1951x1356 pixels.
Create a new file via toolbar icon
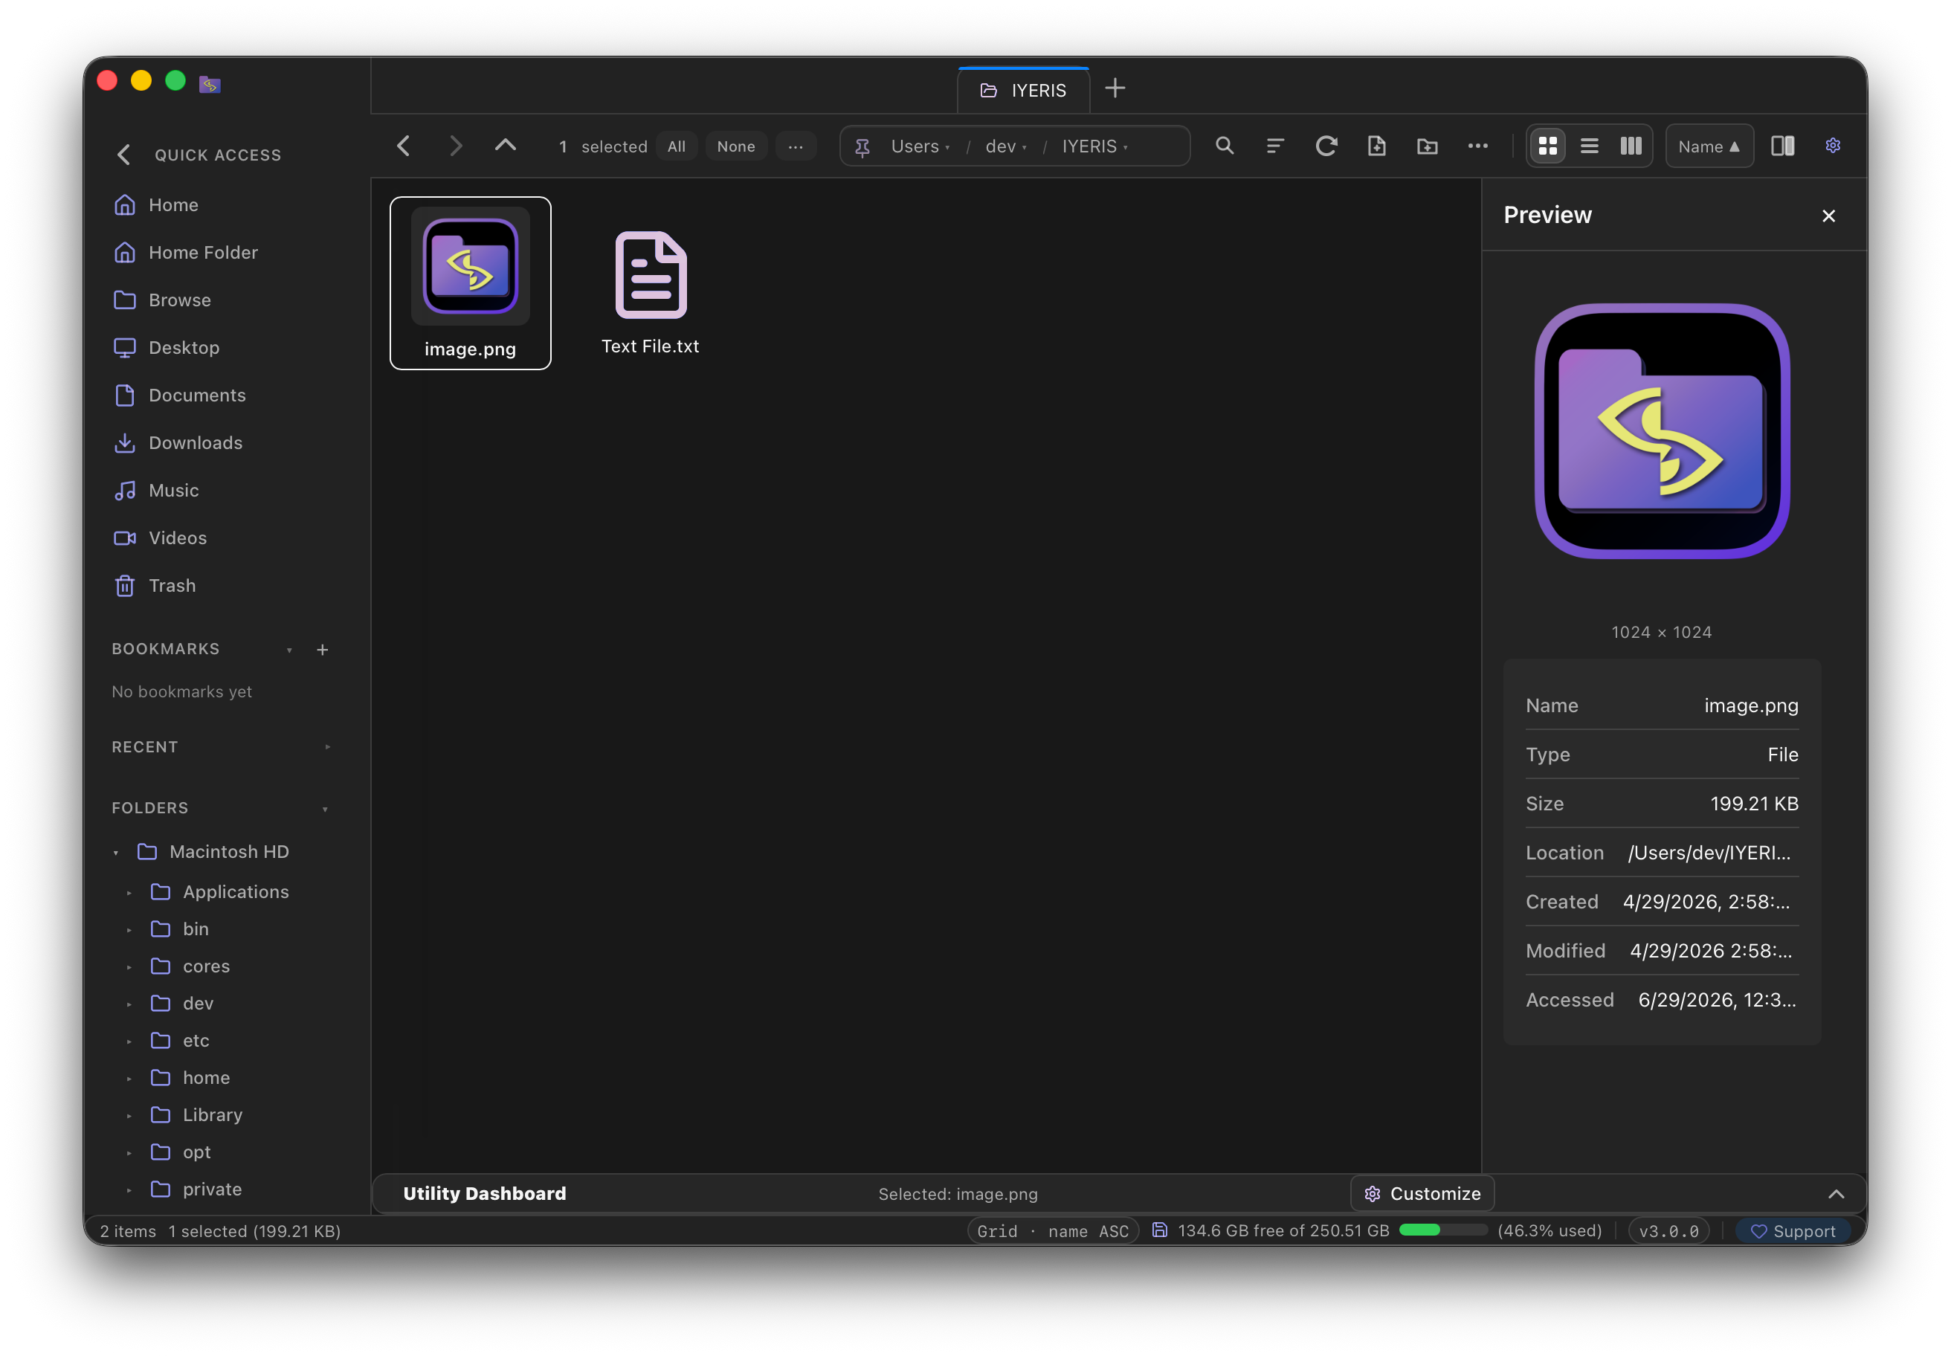[x=1376, y=146]
